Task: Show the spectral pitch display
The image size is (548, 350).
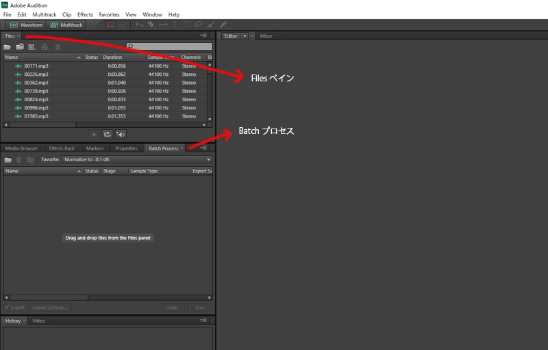Action: point(122,25)
